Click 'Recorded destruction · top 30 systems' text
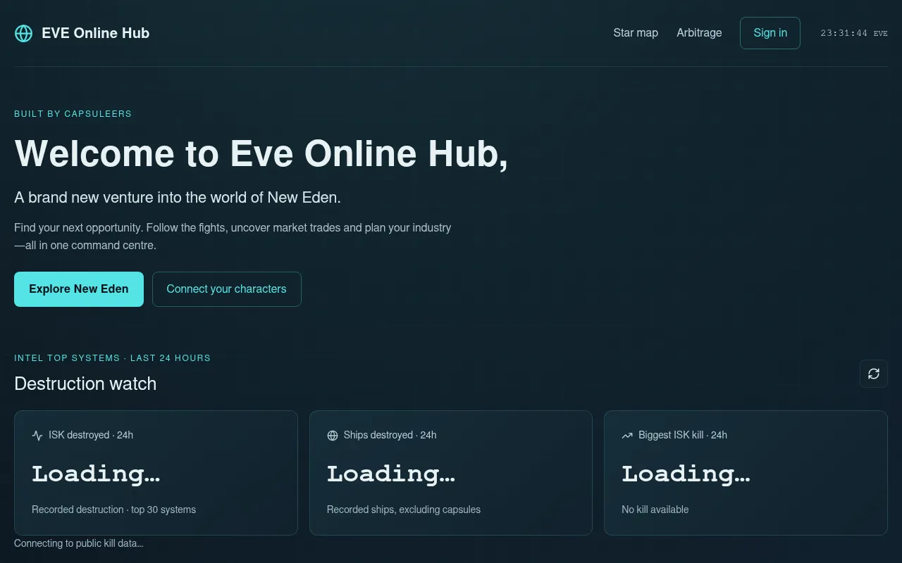This screenshot has width=902, height=563. pos(114,510)
